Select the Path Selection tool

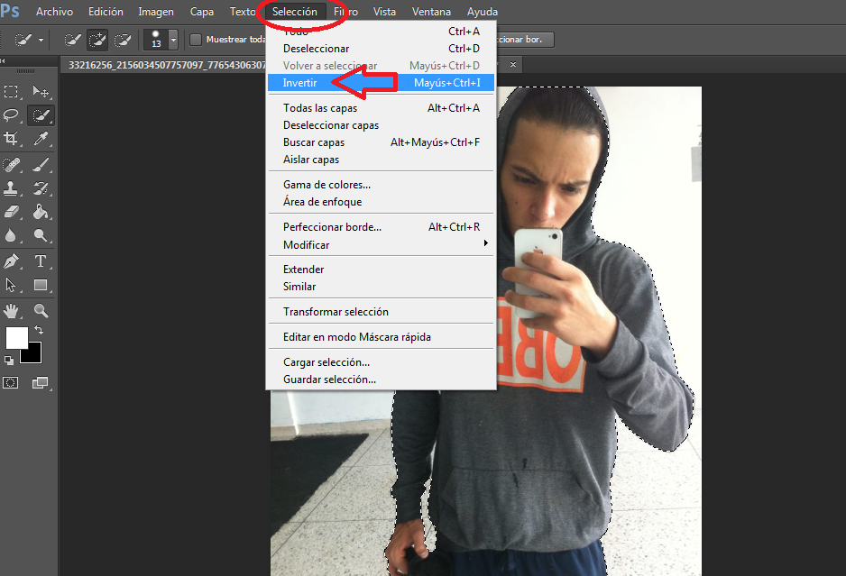click(11, 285)
